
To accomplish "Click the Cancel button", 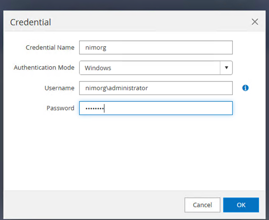I will coord(202,205).
